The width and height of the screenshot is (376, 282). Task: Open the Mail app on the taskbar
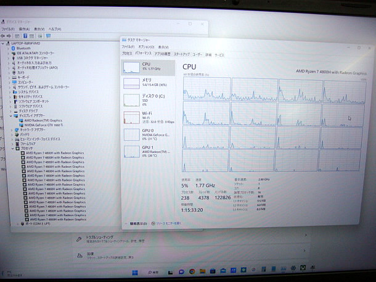223,271
